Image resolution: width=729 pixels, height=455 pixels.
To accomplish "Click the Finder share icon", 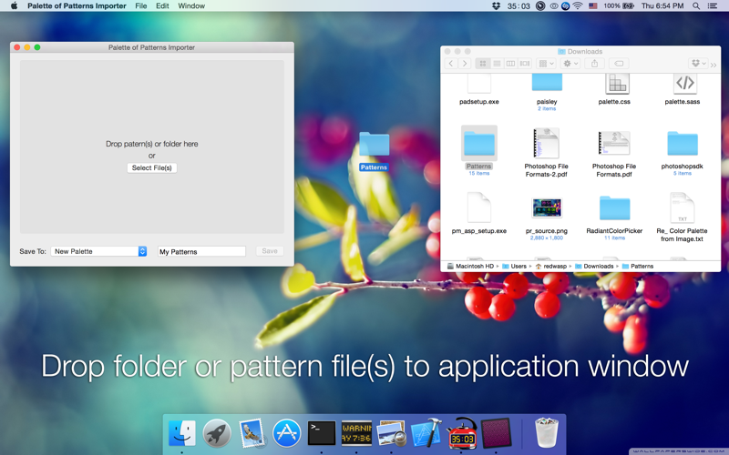I will pyautogui.click(x=594, y=64).
